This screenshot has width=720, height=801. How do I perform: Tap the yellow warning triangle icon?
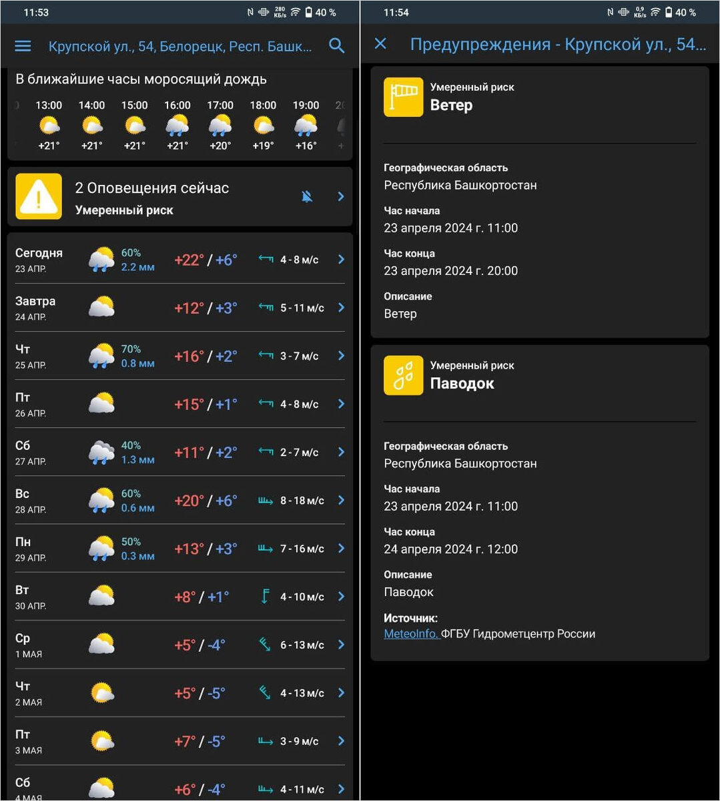pos(39,197)
